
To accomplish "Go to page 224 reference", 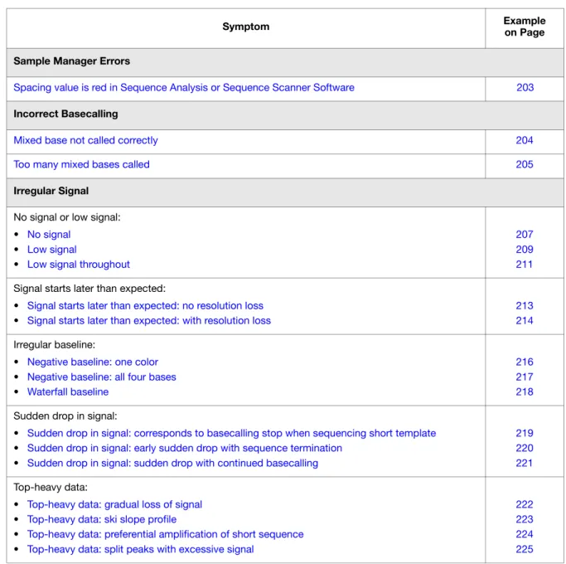I will (525, 534).
